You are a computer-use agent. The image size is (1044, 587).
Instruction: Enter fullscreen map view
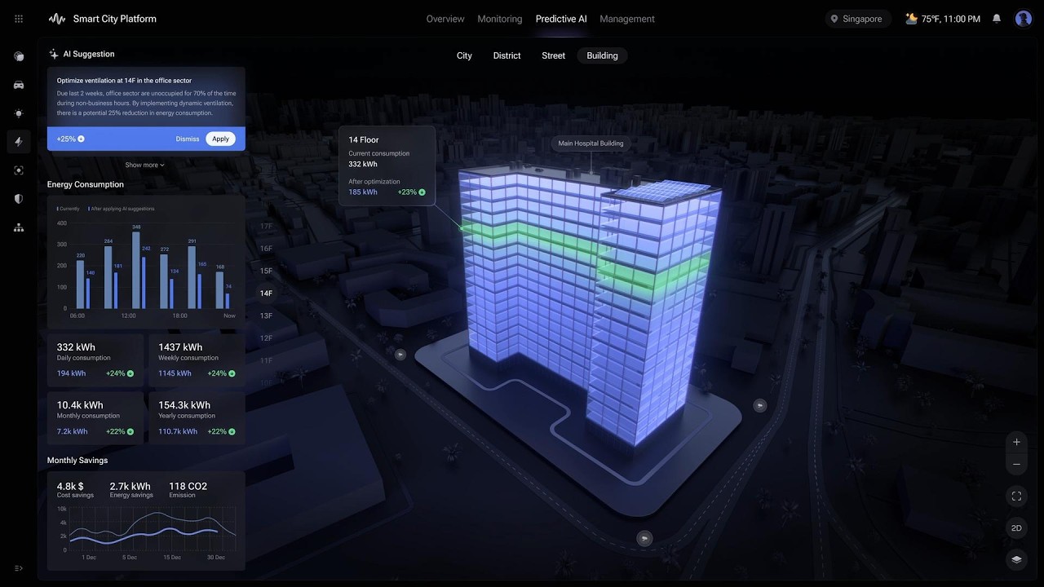pos(1016,496)
